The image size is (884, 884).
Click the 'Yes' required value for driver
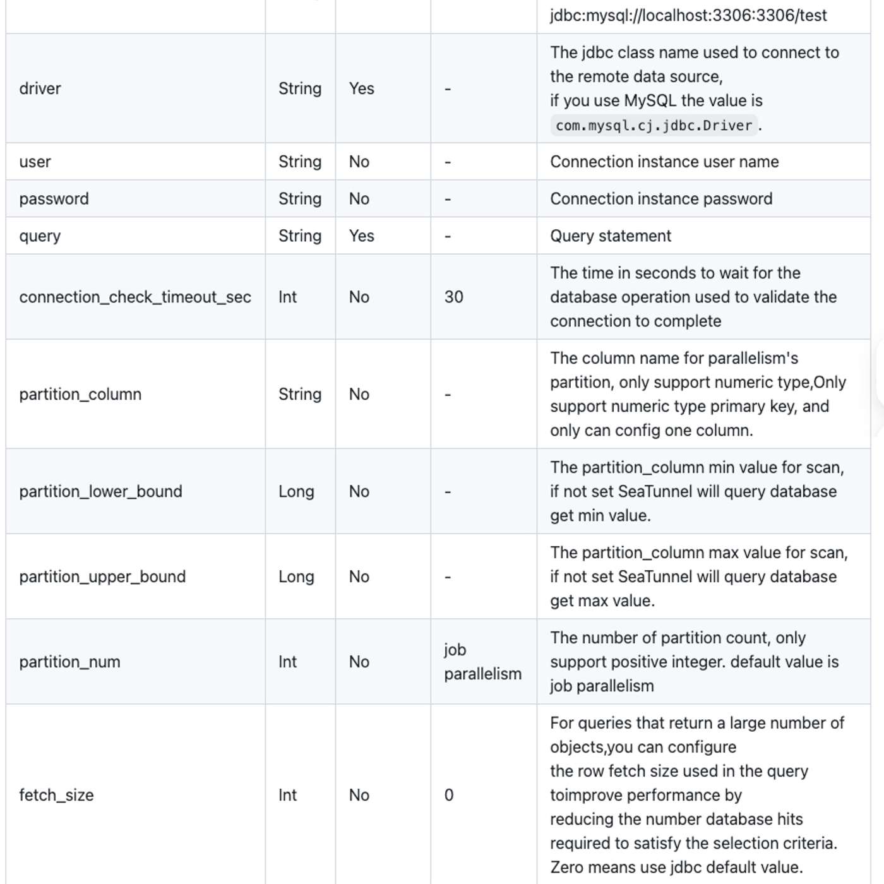(362, 88)
